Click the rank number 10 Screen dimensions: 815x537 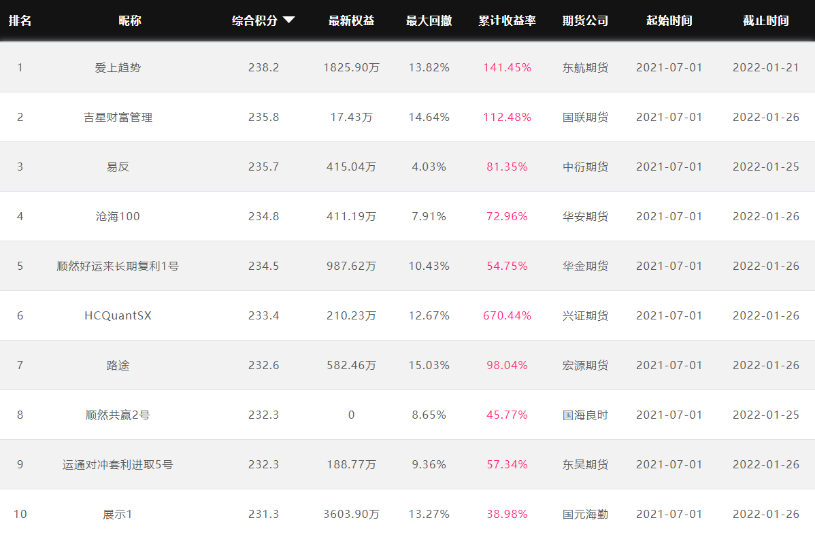(x=20, y=514)
